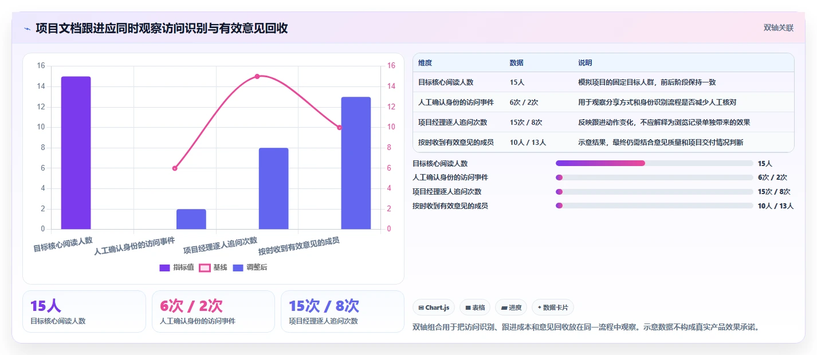This screenshot has width=817, height=355.
Task: Click the 双轴关联 label in the header
Action: pyautogui.click(x=779, y=27)
